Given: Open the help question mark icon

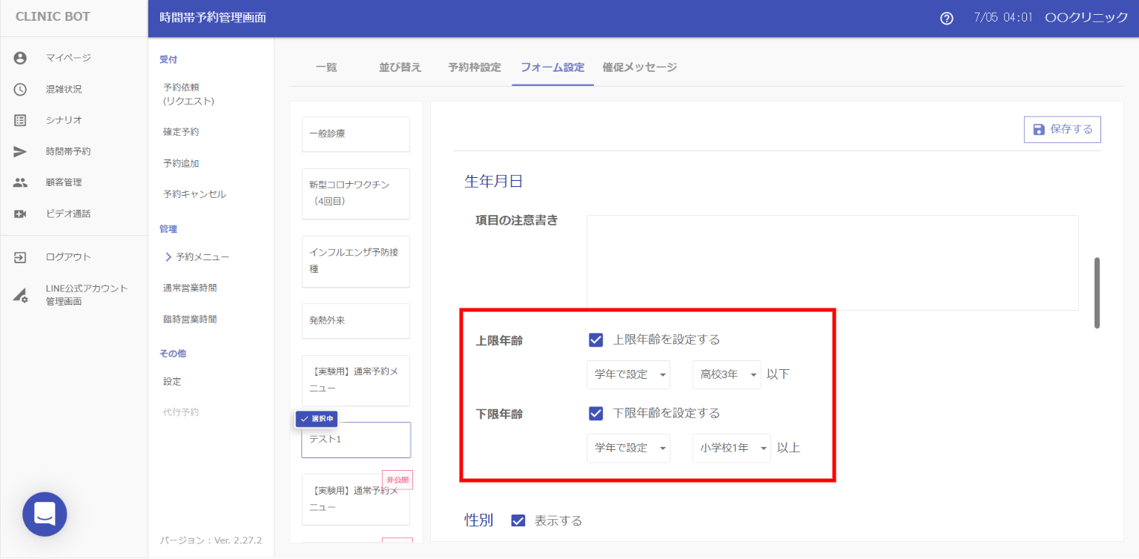Looking at the screenshot, I should coord(946,19).
